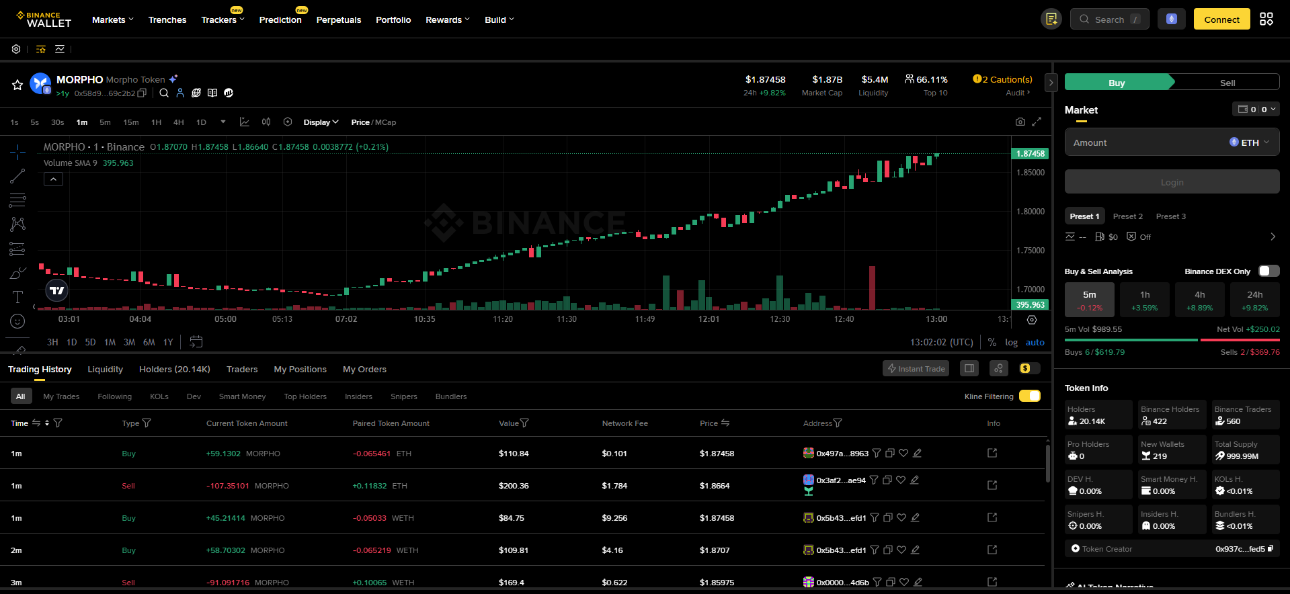Switch to the Liquidity tab
The image size is (1290, 594).
pos(105,369)
